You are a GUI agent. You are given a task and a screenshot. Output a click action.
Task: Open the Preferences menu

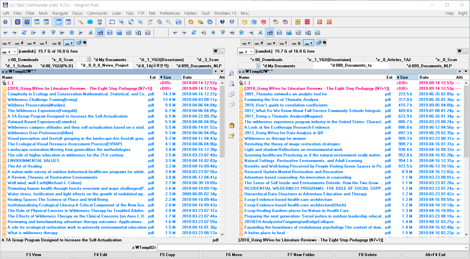pyautogui.click(x=170, y=13)
